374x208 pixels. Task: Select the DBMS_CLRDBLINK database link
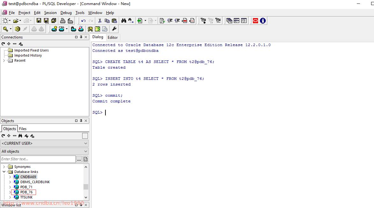pos(35,182)
